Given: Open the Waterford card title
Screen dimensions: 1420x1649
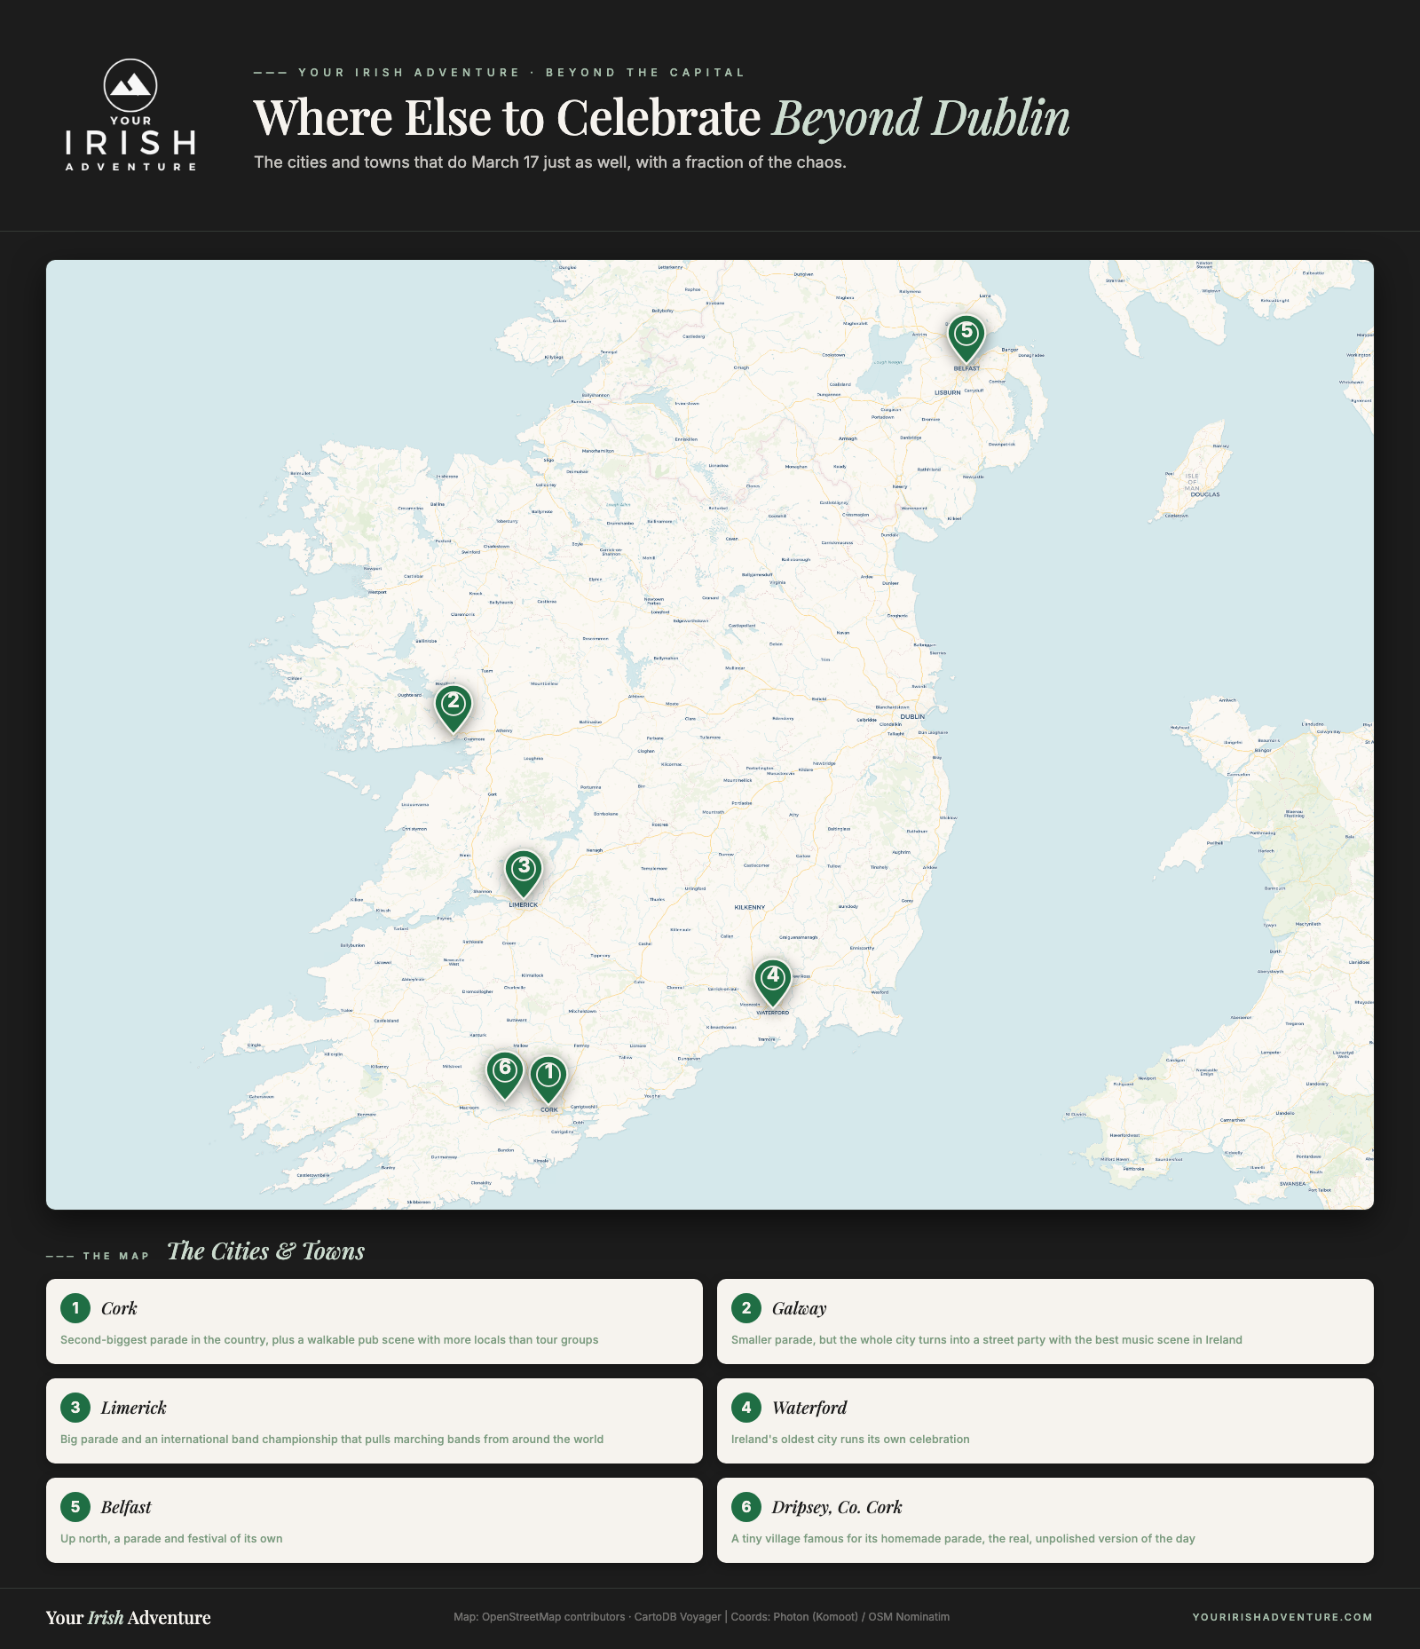Looking at the screenshot, I should point(809,1408).
